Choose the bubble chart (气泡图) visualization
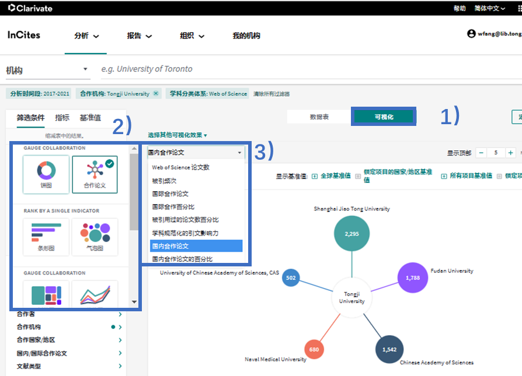This screenshot has height=376, width=522. (95, 237)
